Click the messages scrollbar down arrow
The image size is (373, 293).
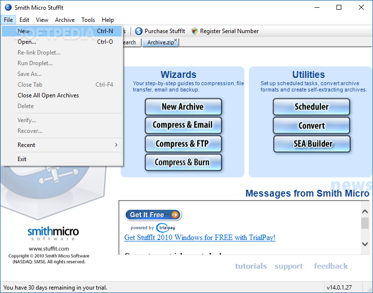point(365,244)
